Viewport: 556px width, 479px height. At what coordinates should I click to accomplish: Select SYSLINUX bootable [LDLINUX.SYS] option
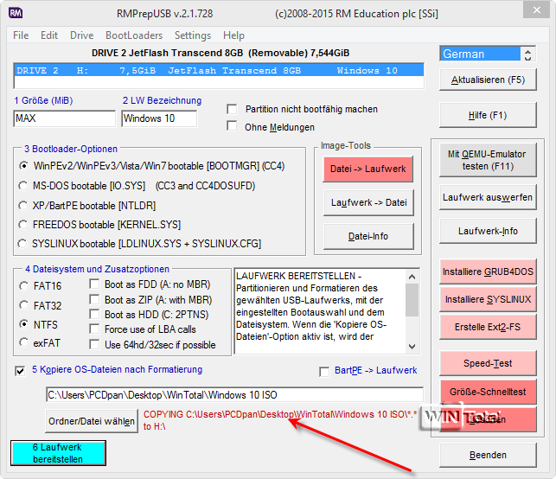click(x=22, y=244)
